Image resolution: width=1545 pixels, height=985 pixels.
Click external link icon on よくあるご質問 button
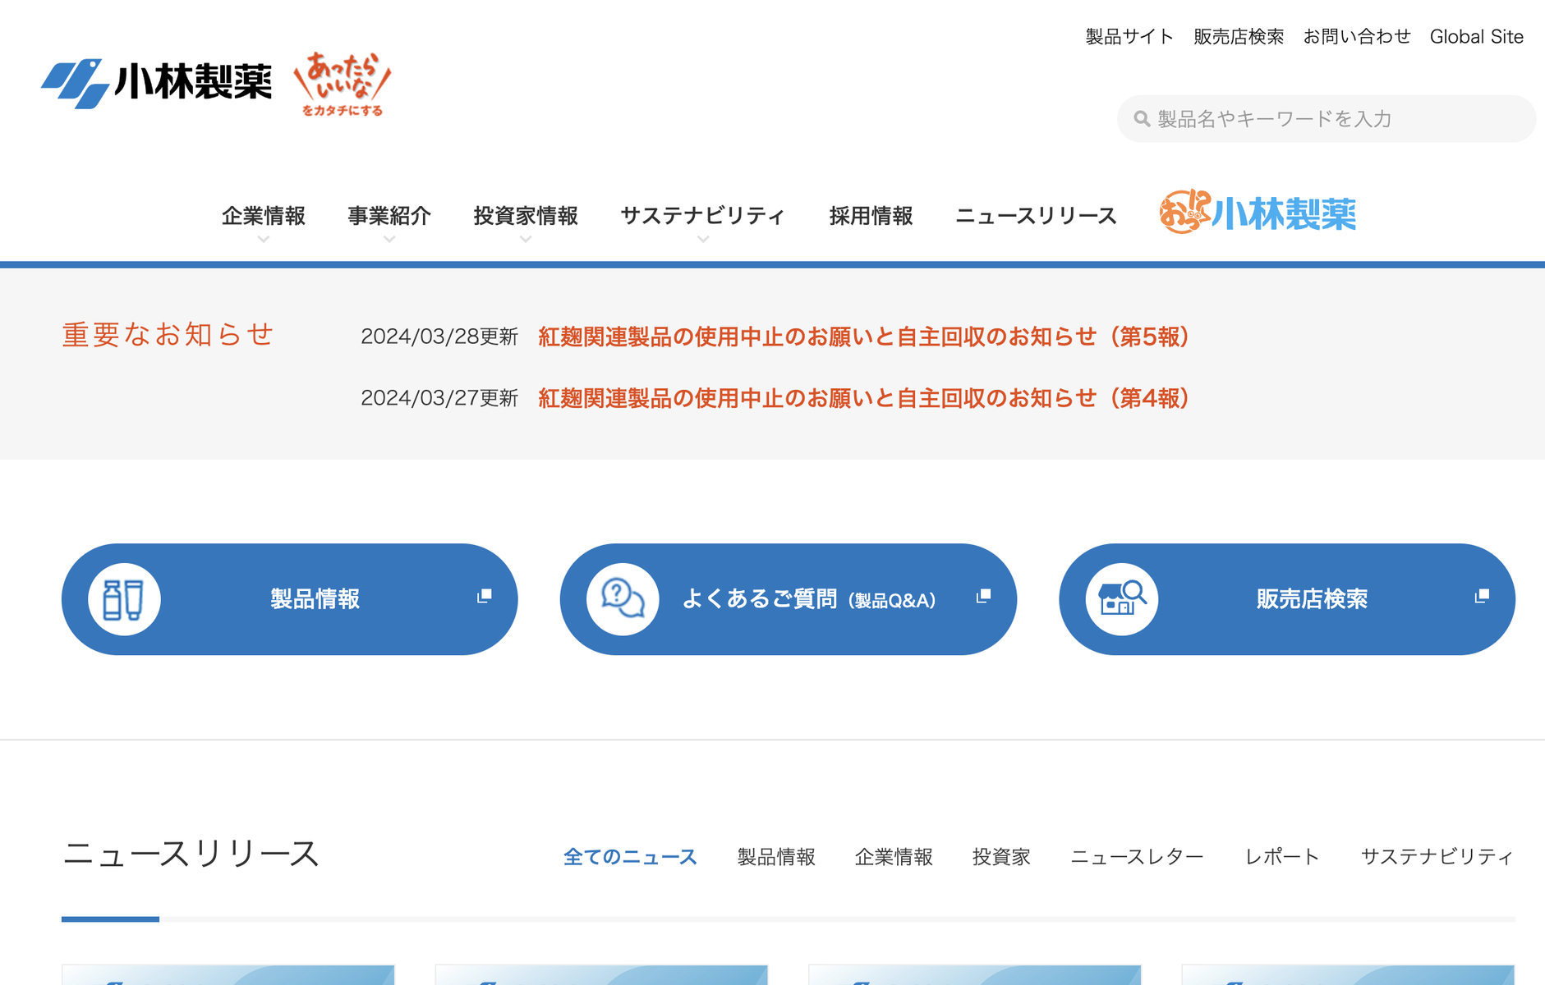point(983,596)
